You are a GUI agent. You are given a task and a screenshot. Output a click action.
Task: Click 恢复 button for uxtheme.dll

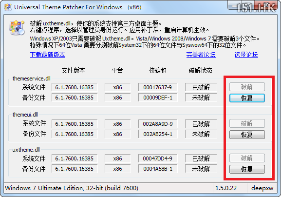point(247,169)
